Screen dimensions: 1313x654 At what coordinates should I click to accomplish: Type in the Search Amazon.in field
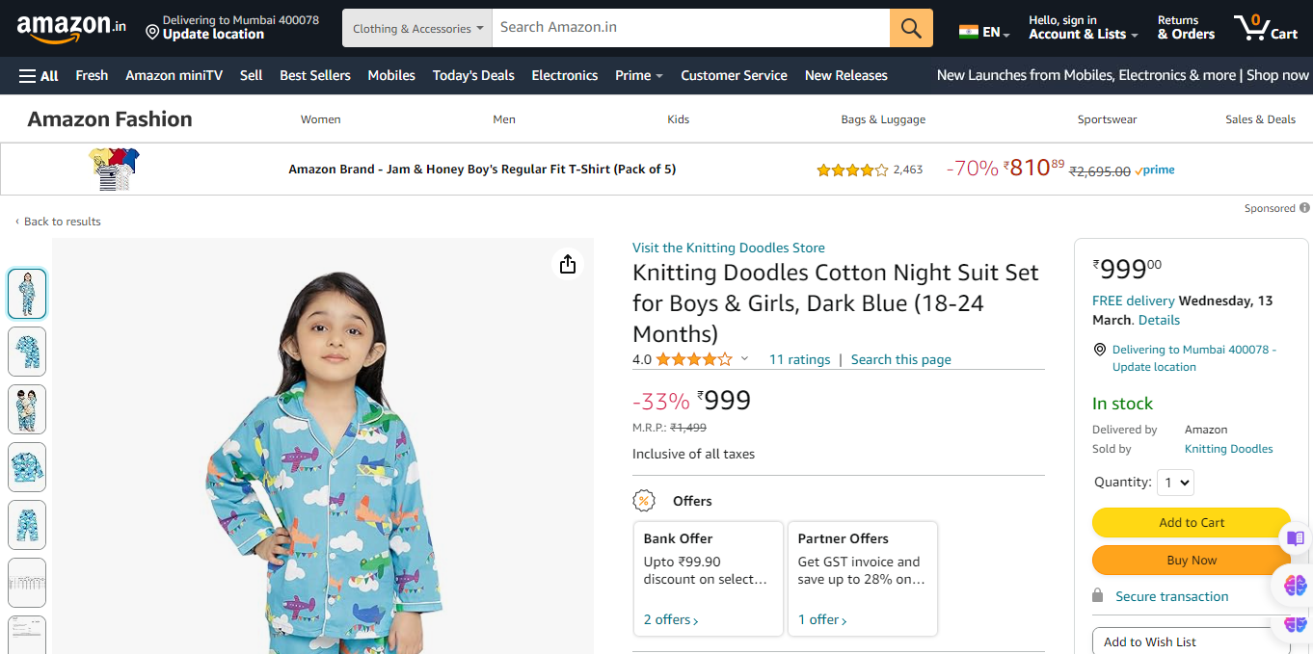690,28
